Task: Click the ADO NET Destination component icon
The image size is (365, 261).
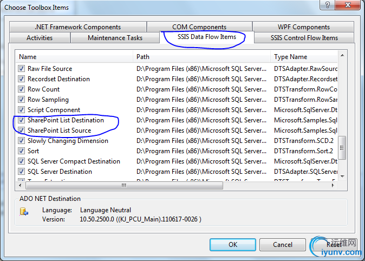Action: (x=24, y=211)
